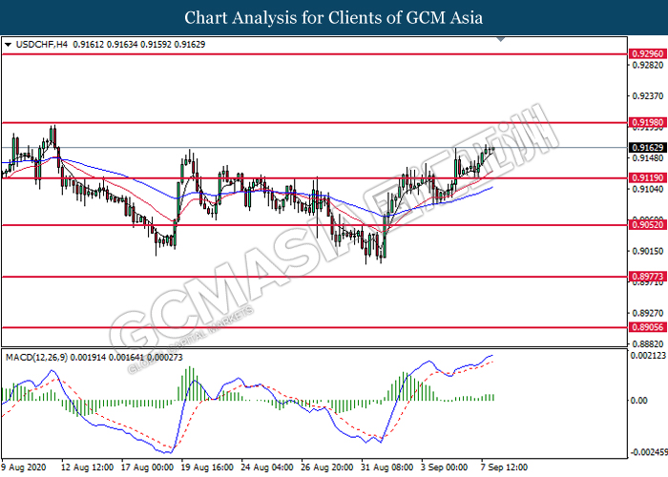Click the '12 Aug 12:00' time axis label
The width and height of the screenshot is (668, 477).
click(87, 468)
